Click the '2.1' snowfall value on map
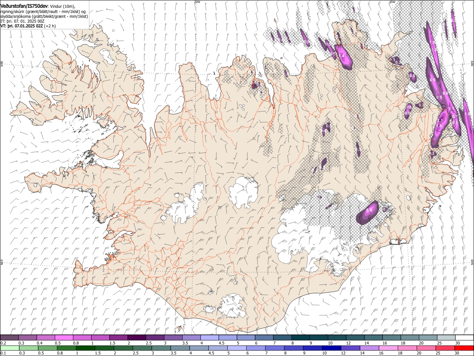This screenshot has height=356, width=474. 440,121
